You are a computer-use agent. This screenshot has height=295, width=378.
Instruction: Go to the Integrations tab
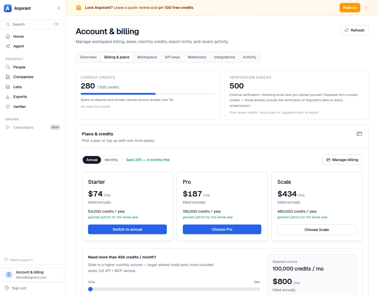[224, 57]
